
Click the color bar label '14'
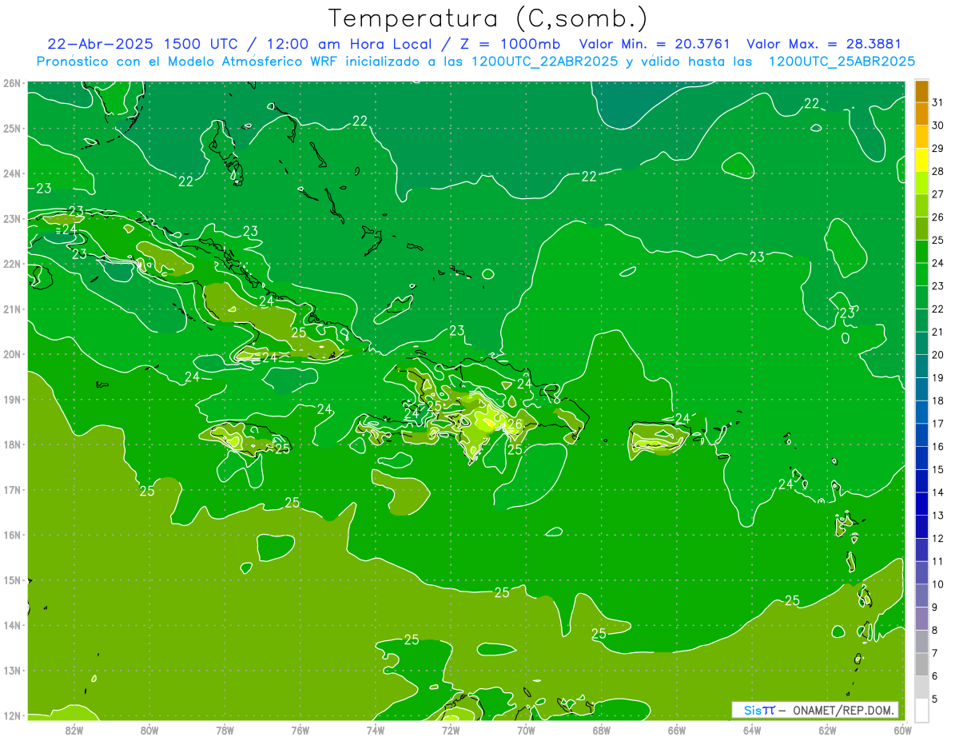(937, 492)
